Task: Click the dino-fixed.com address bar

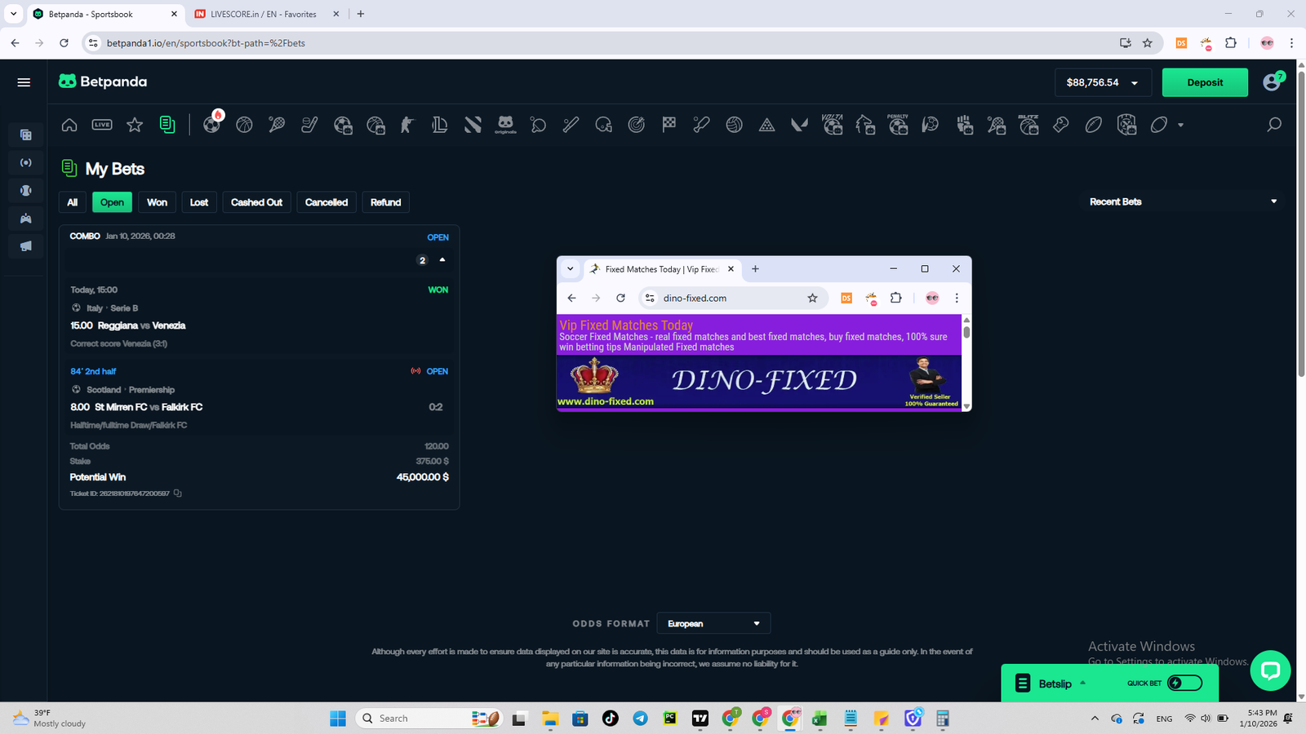Action: point(726,298)
